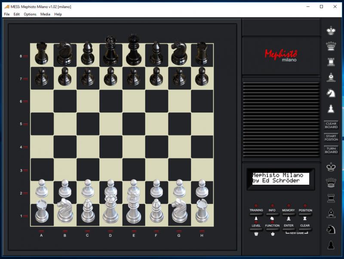Image resolution: width=344 pixels, height=259 pixels.
Task: Toggle the INFO key on the panel
Action: pyautogui.click(x=272, y=214)
